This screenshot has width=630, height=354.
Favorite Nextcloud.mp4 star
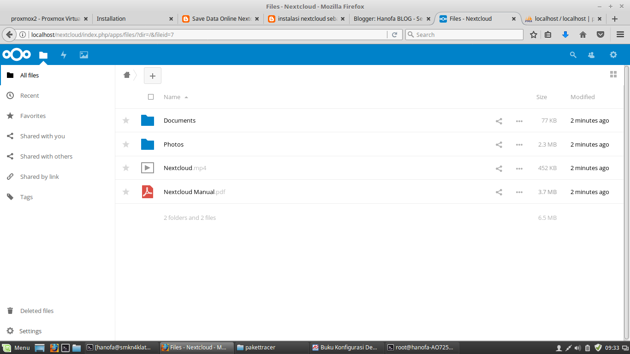126,168
